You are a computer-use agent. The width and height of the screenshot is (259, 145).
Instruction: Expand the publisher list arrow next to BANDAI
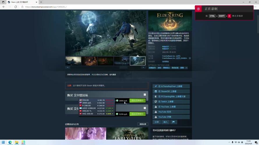pos(190,58)
